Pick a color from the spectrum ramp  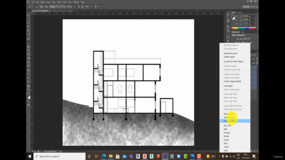[244, 28]
